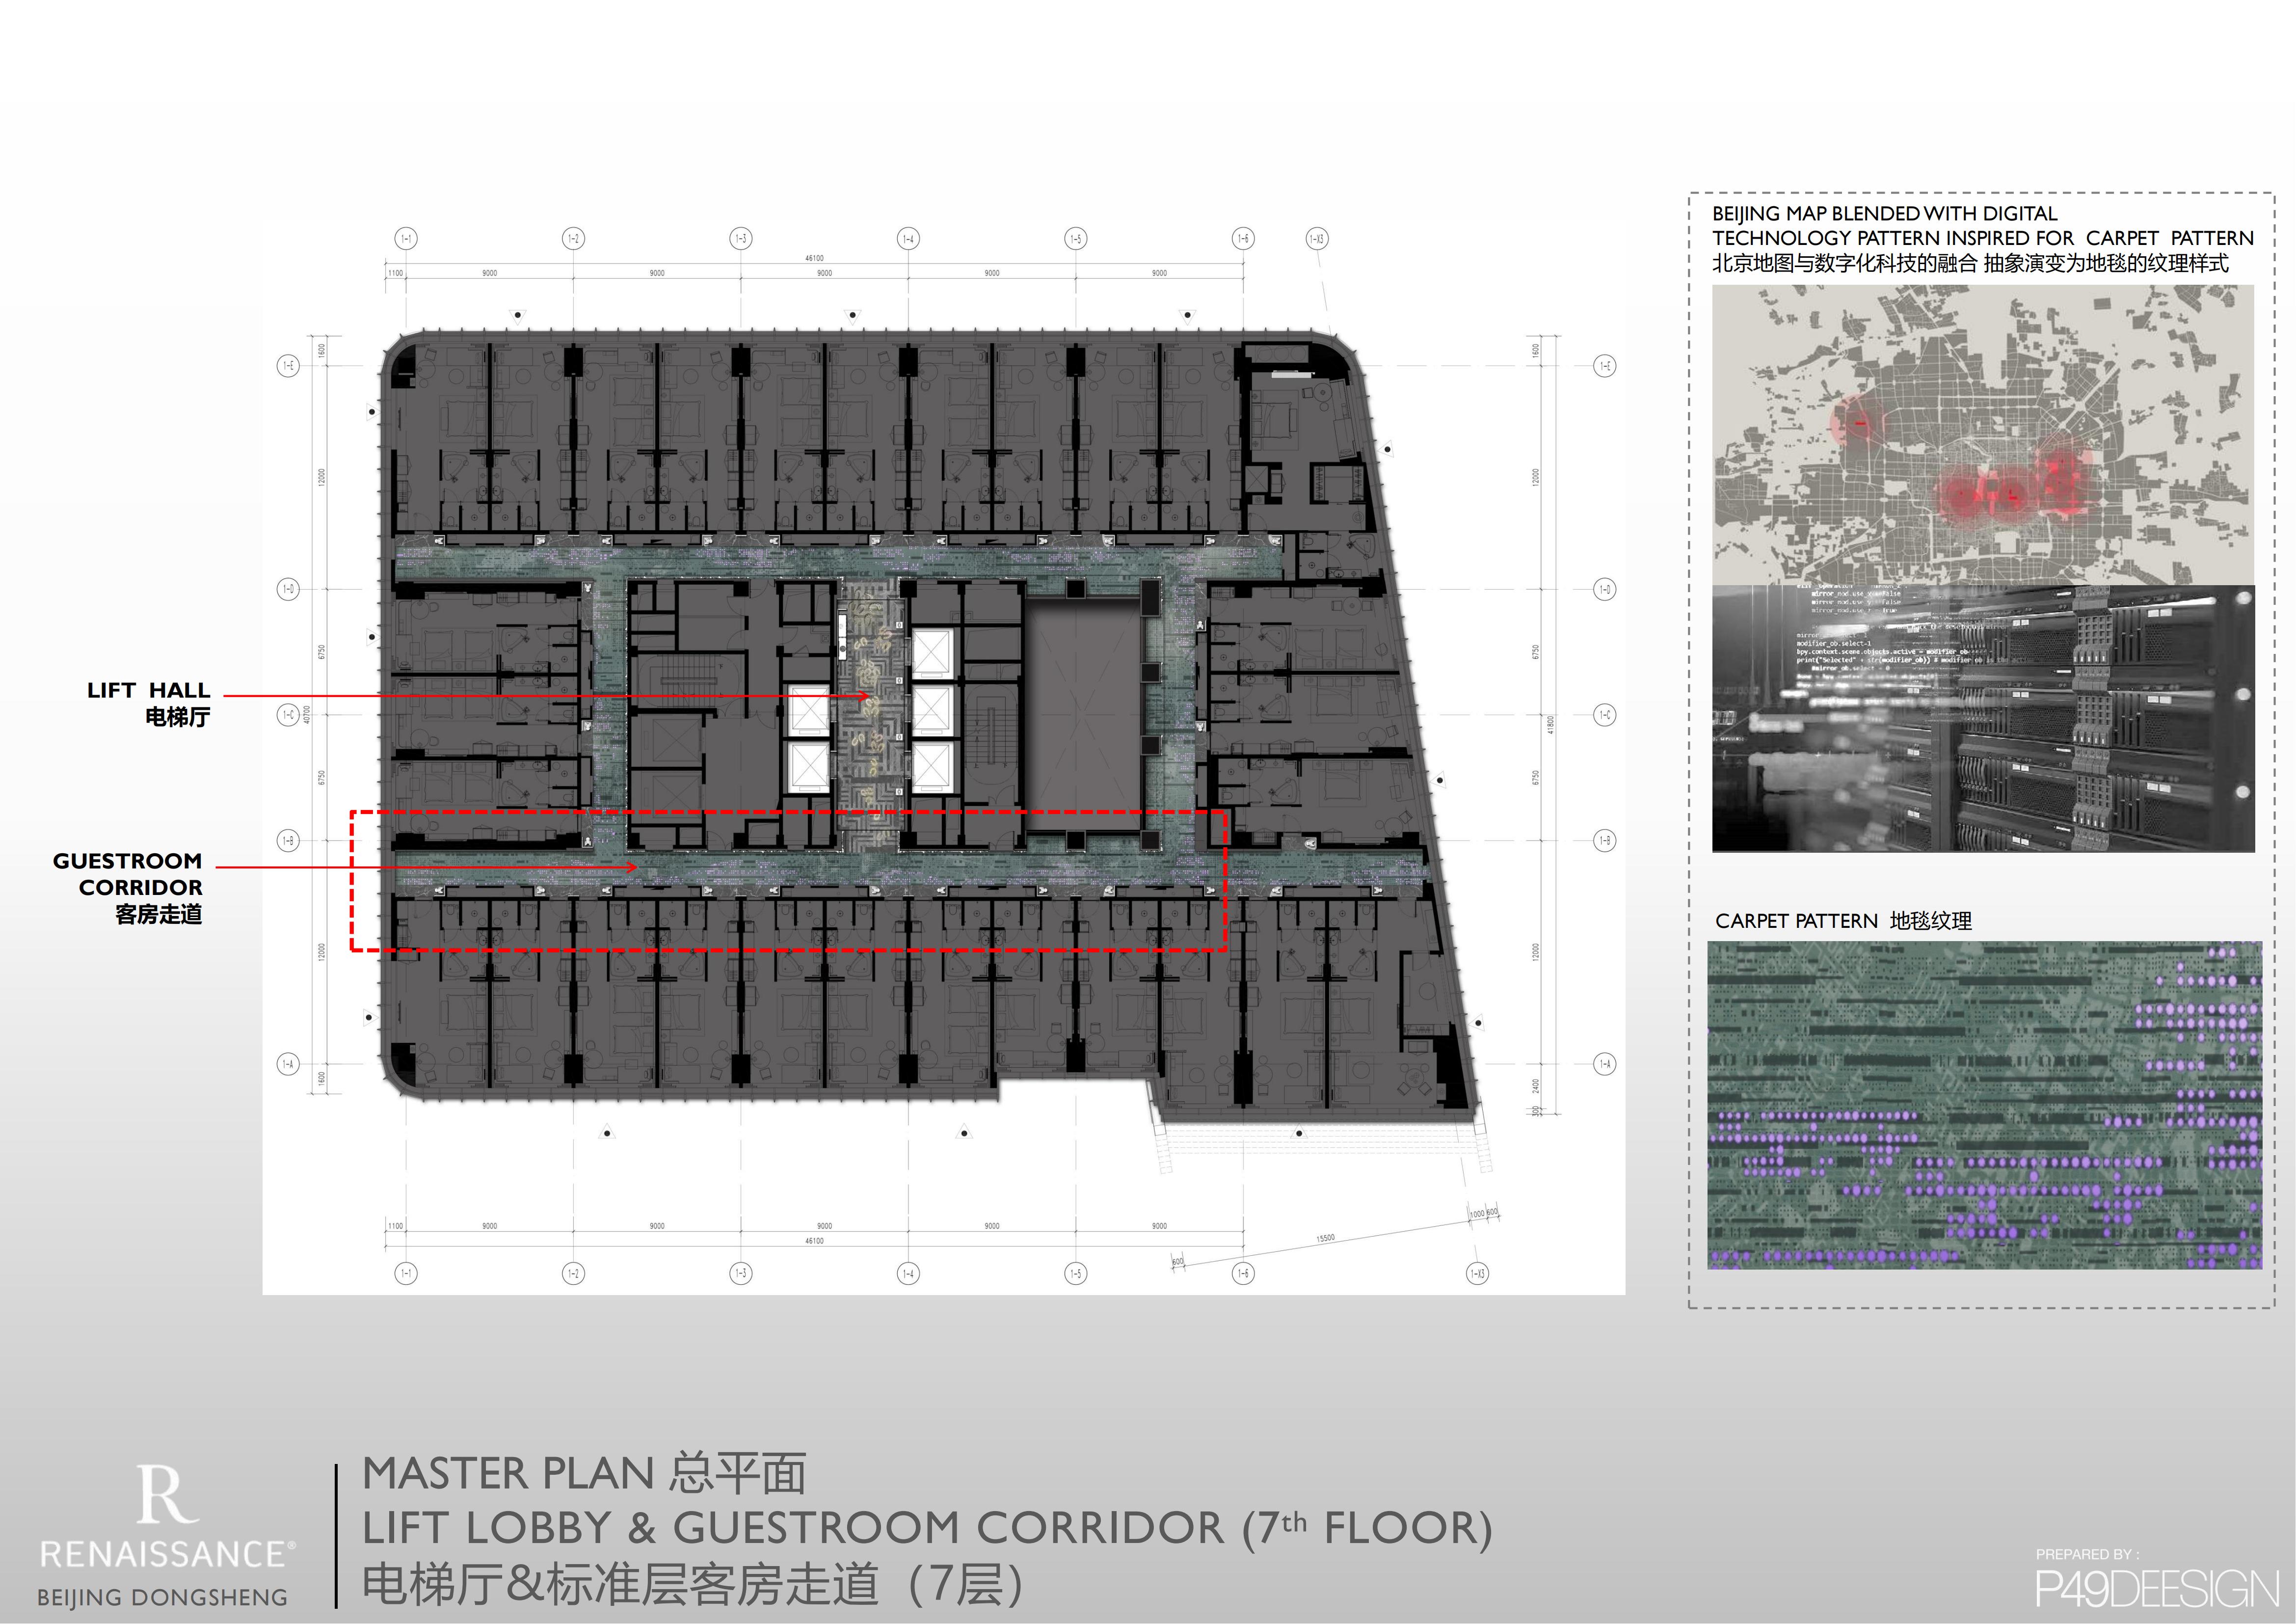Click the Beijing map image with red hotspots
Viewport: 2296px width, 1624px height.
(1982, 435)
